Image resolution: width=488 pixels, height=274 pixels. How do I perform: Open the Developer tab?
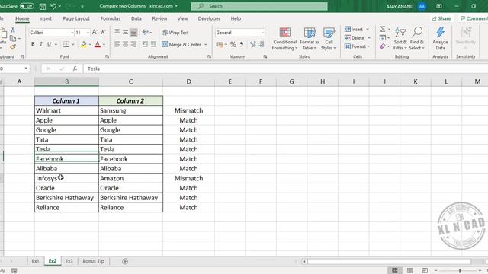209,18
